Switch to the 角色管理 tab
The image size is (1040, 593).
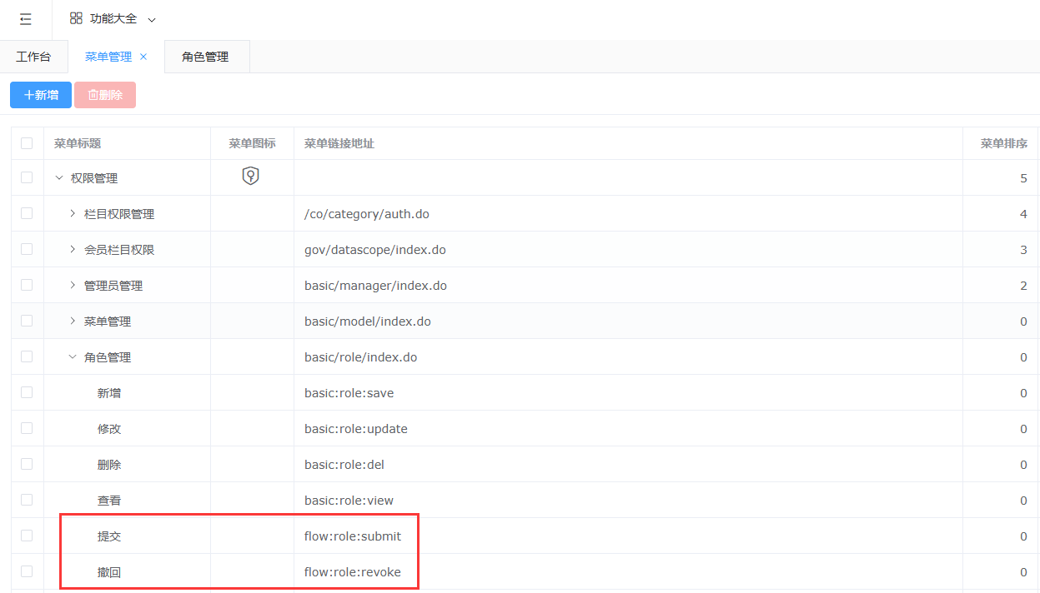(205, 57)
